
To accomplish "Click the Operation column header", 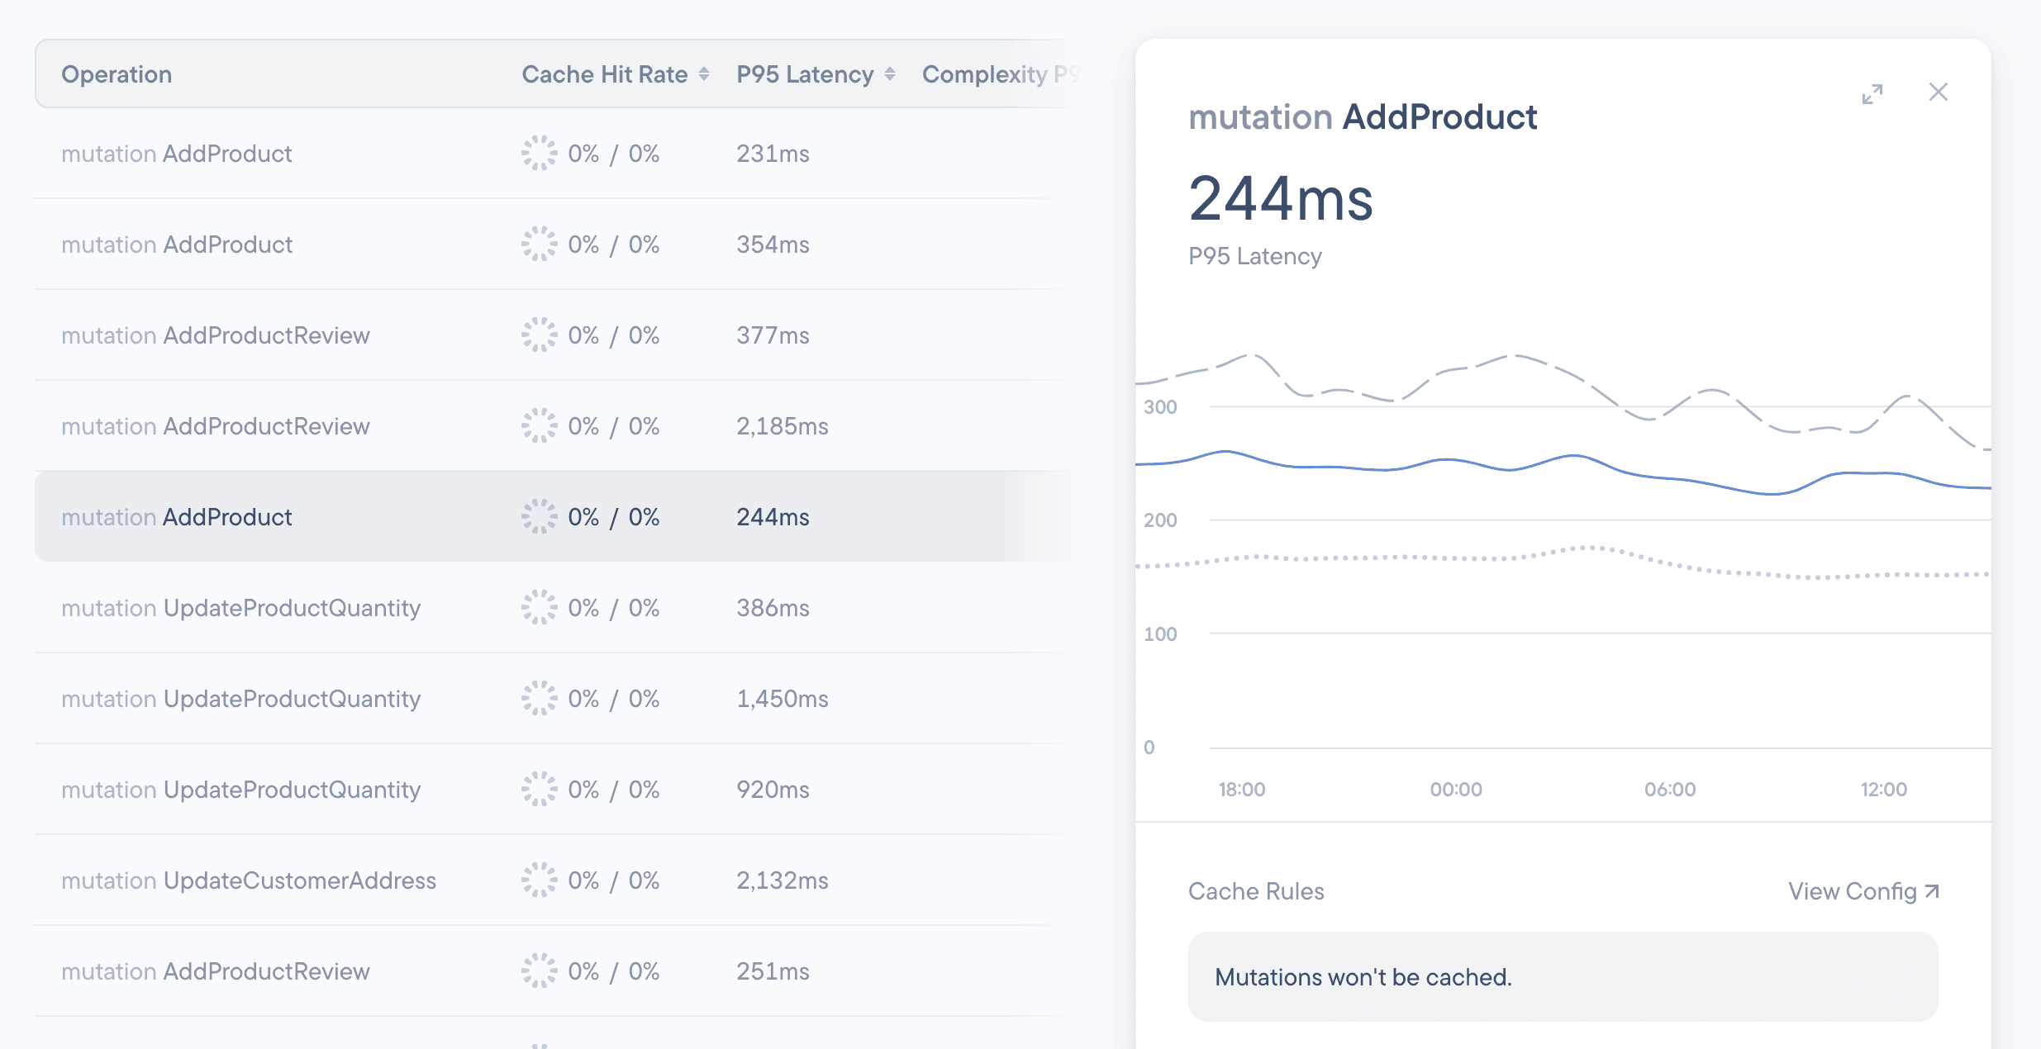I will click(x=117, y=74).
